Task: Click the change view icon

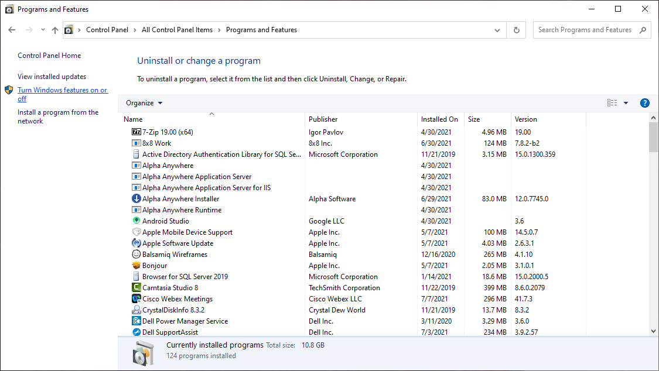Action: tap(612, 103)
